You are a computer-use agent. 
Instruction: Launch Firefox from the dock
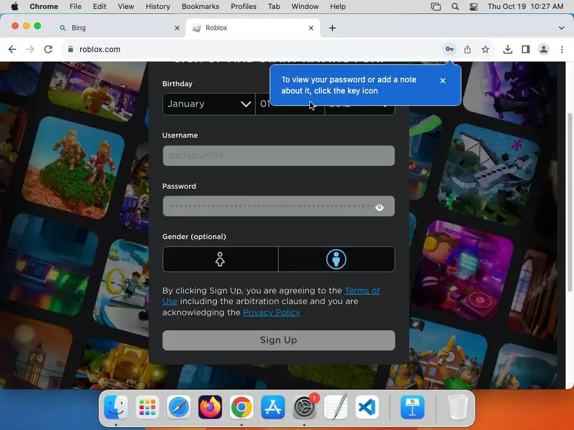pos(210,407)
